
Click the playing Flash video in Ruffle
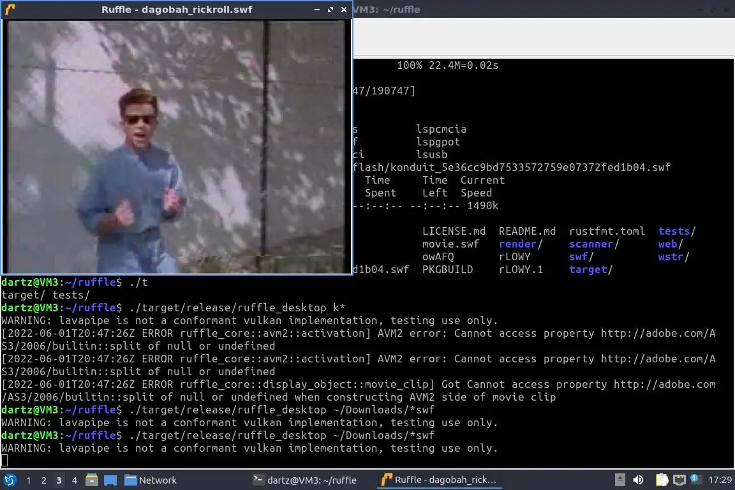[x=176, y=146]
